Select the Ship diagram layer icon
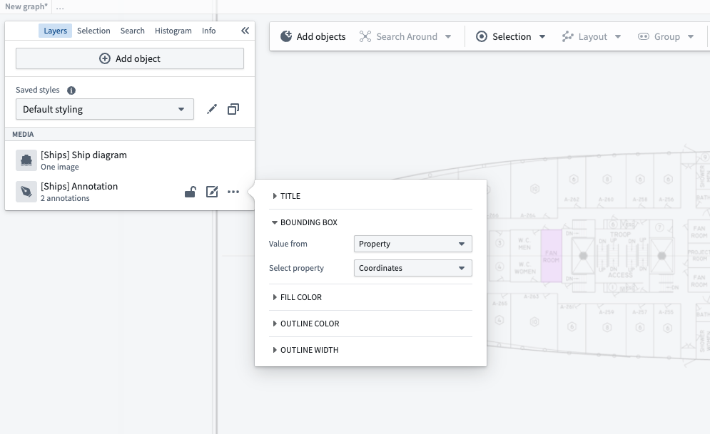The image size is (710, 434). pyautogui.click(x=26, y=160)
